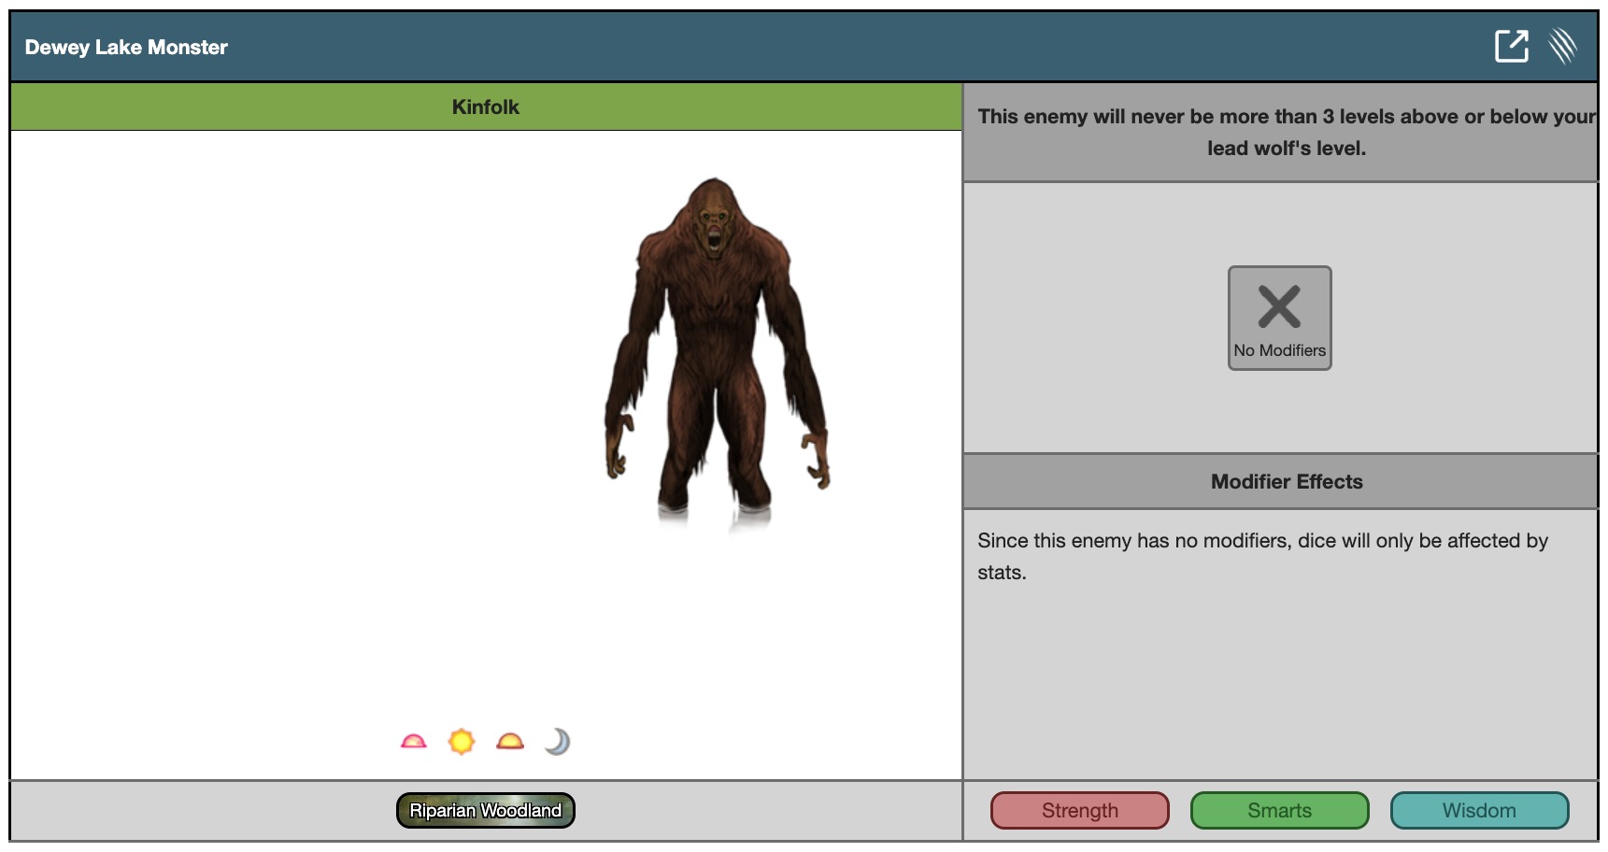The image size is (1608, 852).
Task: Click the X icon in modifiers box
Action: [x=1279, y=306]
